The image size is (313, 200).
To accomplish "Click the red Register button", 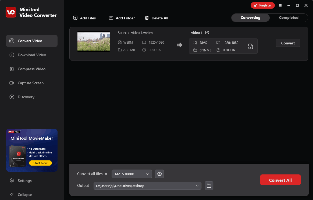I will [263, 5].
